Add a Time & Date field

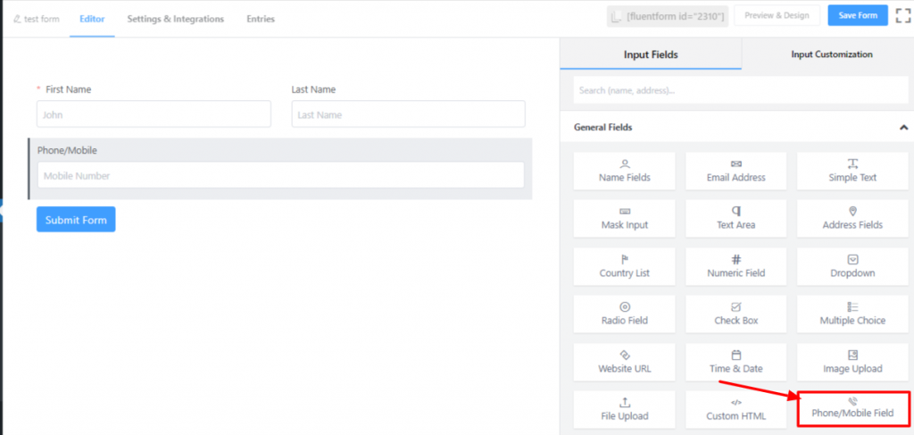(735, 362)
